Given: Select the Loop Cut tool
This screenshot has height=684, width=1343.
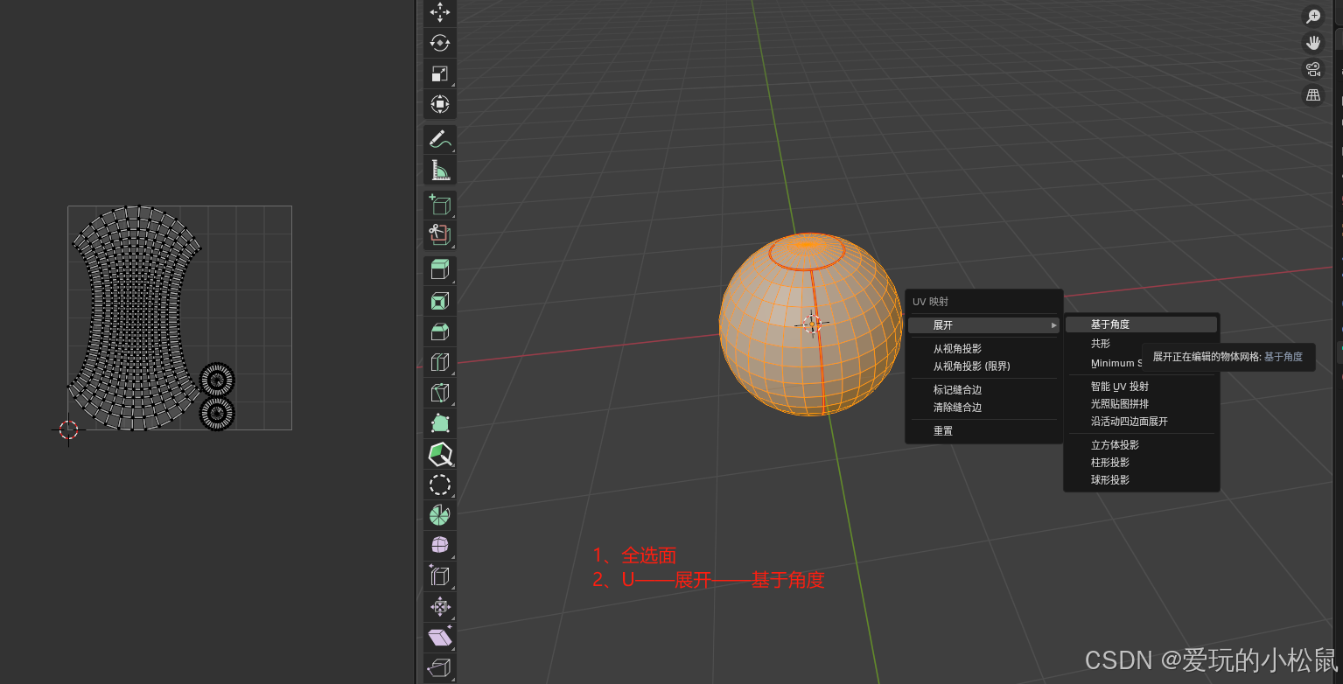Looking at the screenshot, I should [440, 362].
